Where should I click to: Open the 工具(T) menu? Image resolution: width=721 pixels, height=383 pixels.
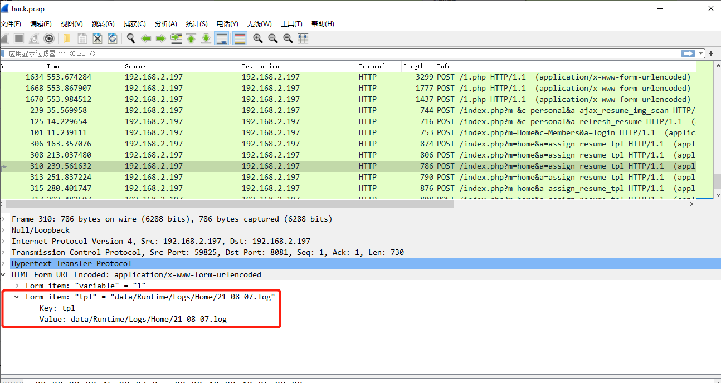click(291, 24)
